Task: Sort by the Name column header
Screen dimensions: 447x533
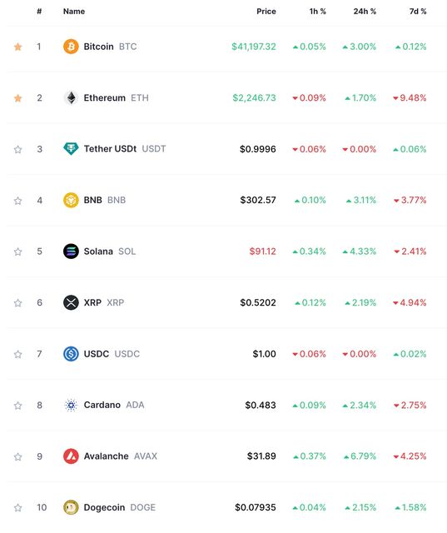Action: (x=74, y=11)
